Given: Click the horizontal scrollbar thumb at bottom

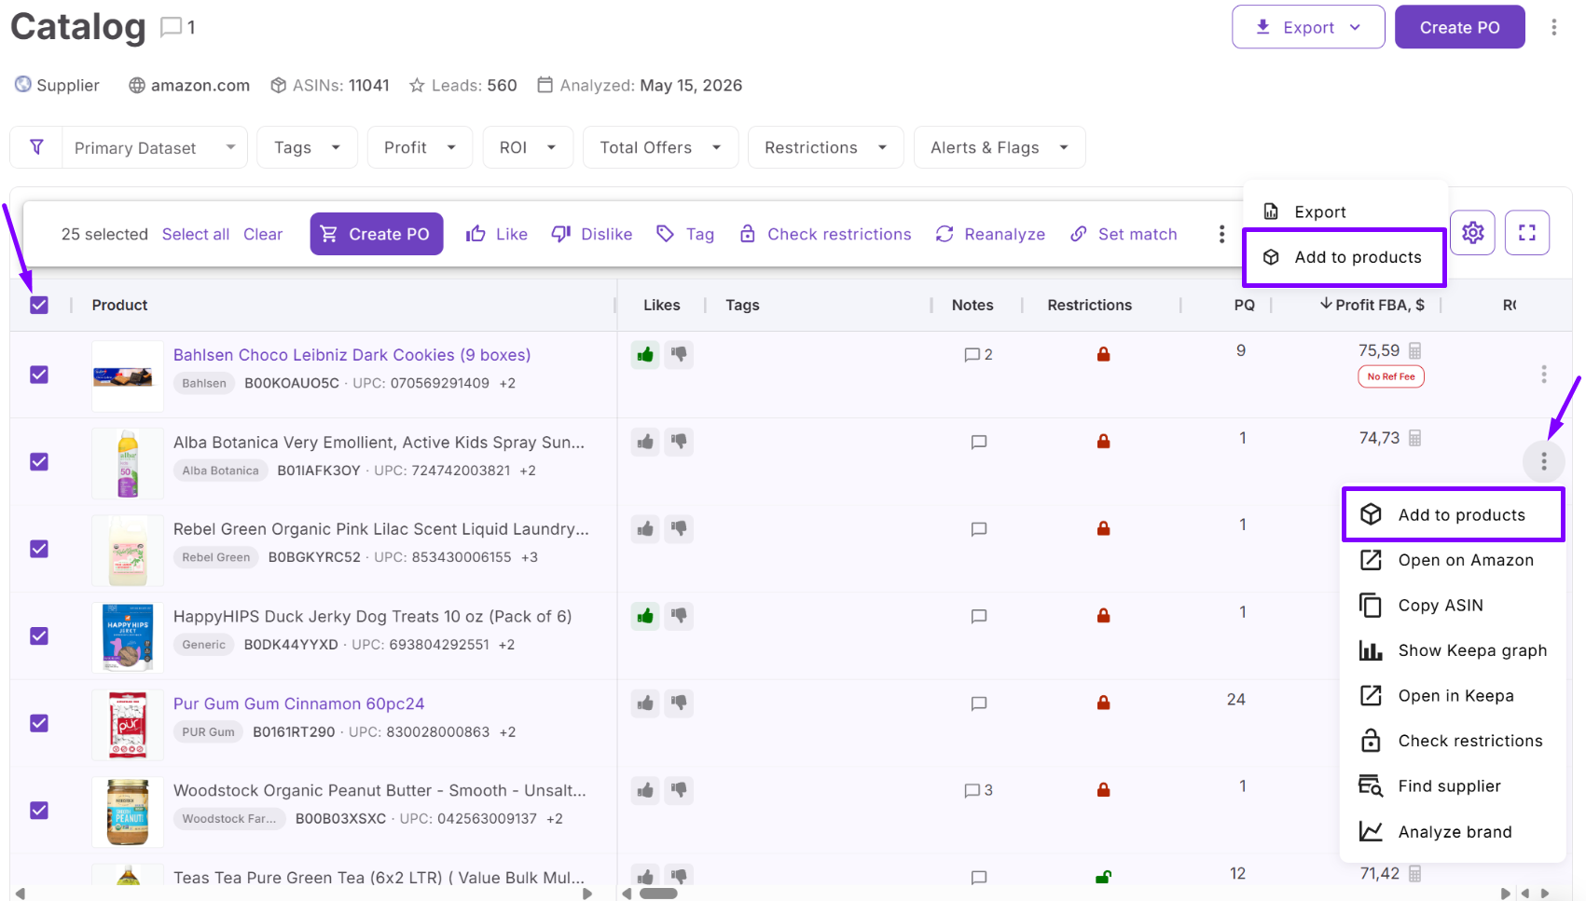Looking at the screenshot, I should [658, 894].
